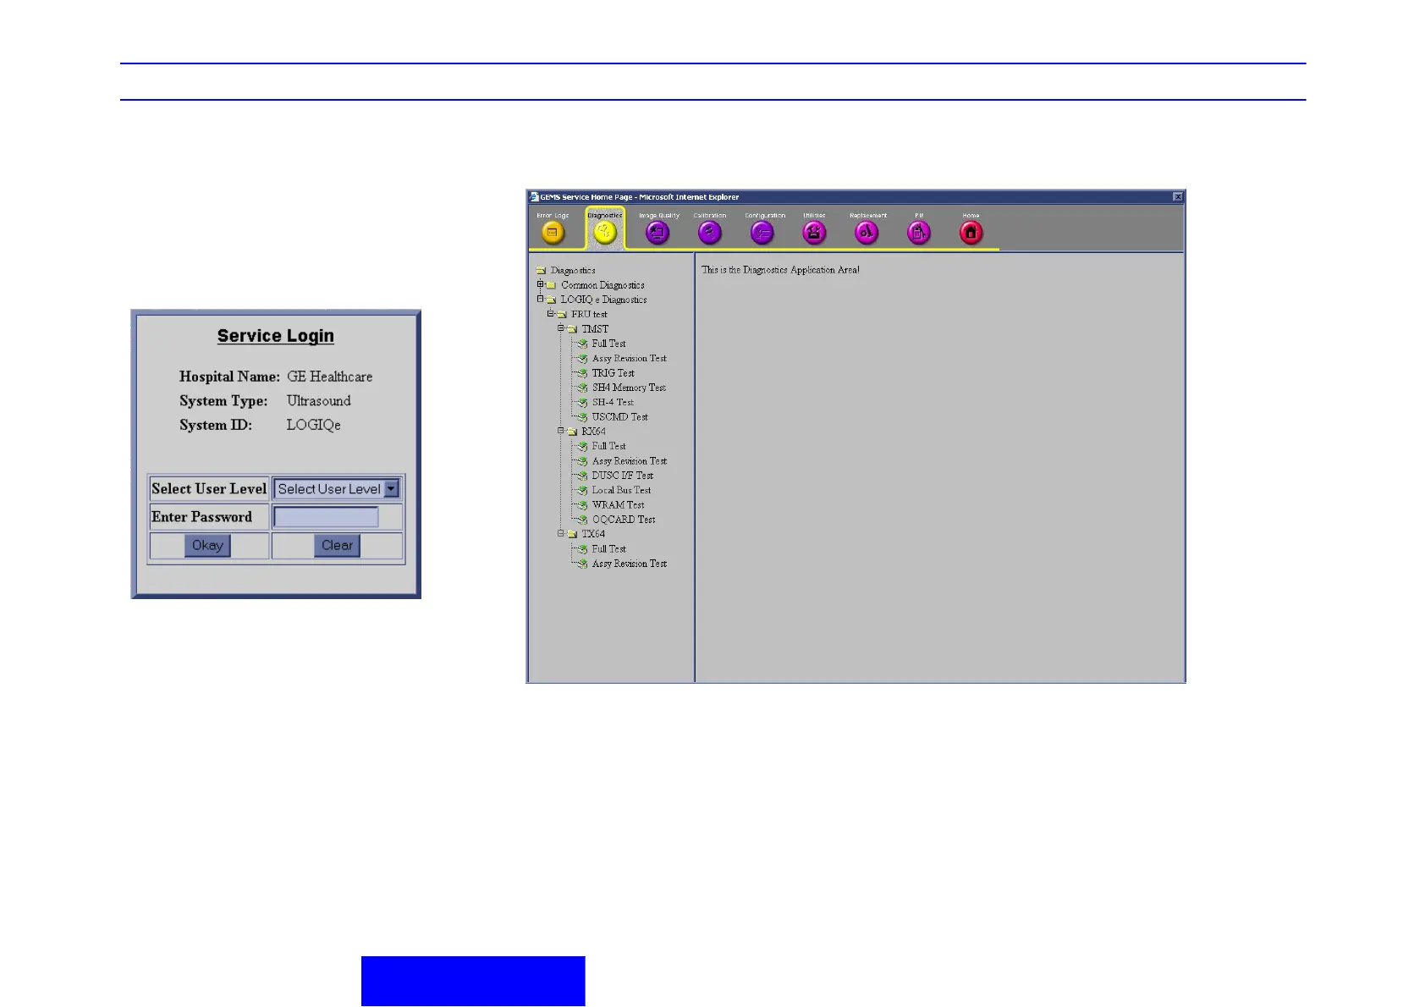This screenshot has height=1007, width=1425.
Task: Collapse the LOGIQ e Diagnostics node
Action: (540, 299)
